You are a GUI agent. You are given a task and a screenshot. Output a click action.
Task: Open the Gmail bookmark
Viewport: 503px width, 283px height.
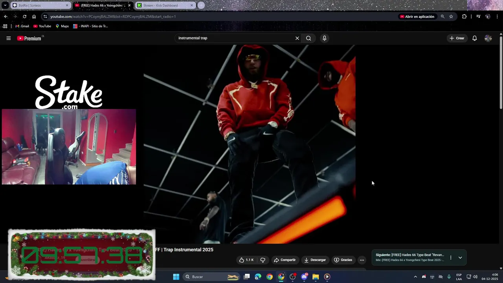tap(22, 26)
